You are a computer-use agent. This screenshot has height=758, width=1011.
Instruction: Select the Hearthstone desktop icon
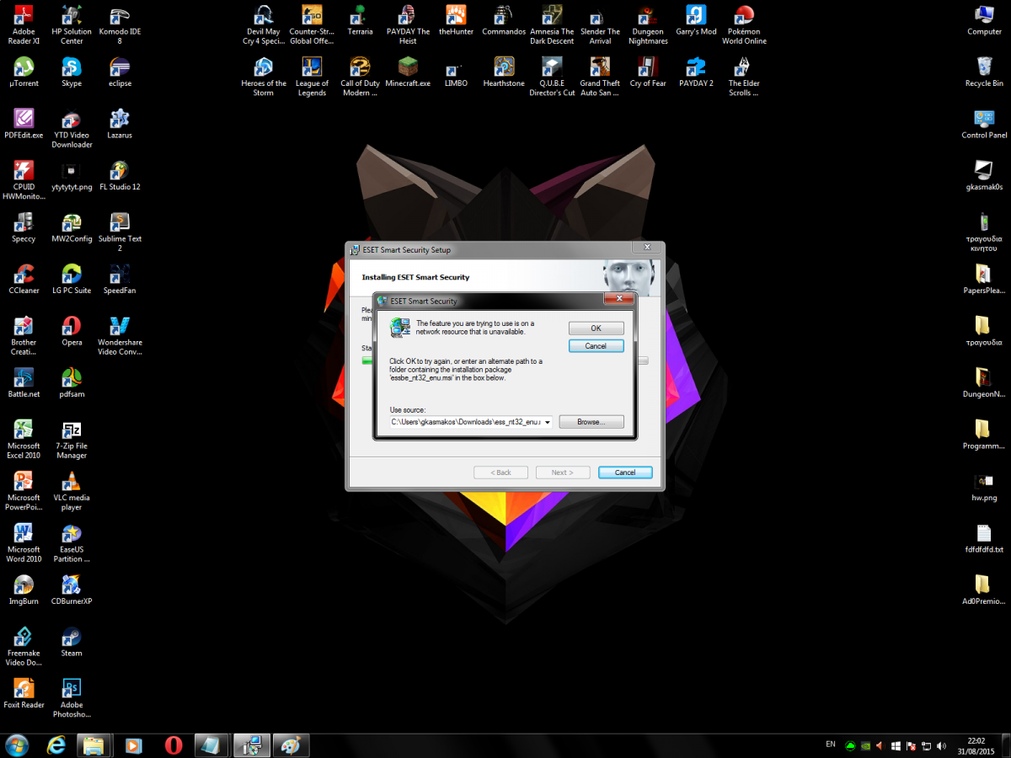pyautogui.click(x=504, y=72)
